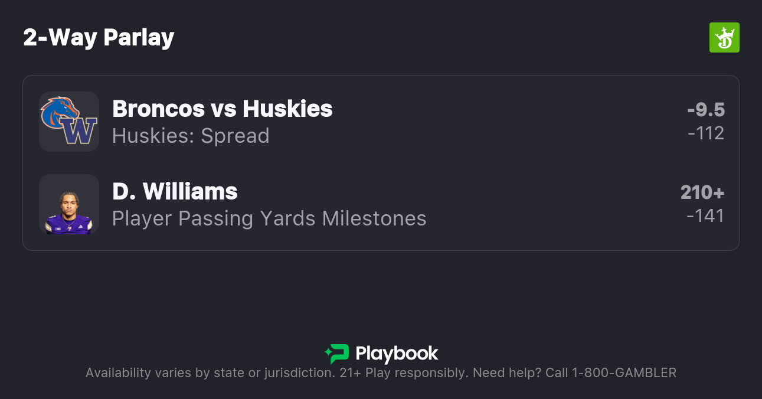This screenshot has width=762, height=399.
Task: Select the -9.5 spread value
Action: 705,110
